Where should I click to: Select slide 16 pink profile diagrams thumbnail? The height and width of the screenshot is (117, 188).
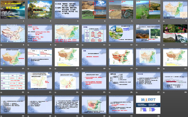tap(40, 57)
